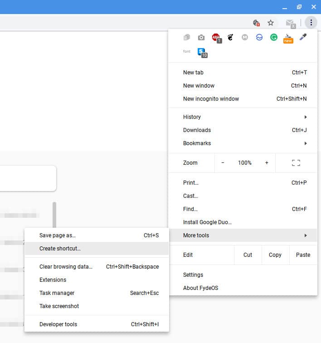Select New tab menu item
This screenshot has height=343, width=321.
[x=243, y=73]
